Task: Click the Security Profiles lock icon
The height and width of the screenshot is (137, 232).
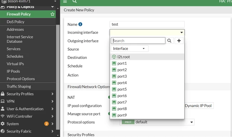Action: pyautogui.click(x=2, y=94)
